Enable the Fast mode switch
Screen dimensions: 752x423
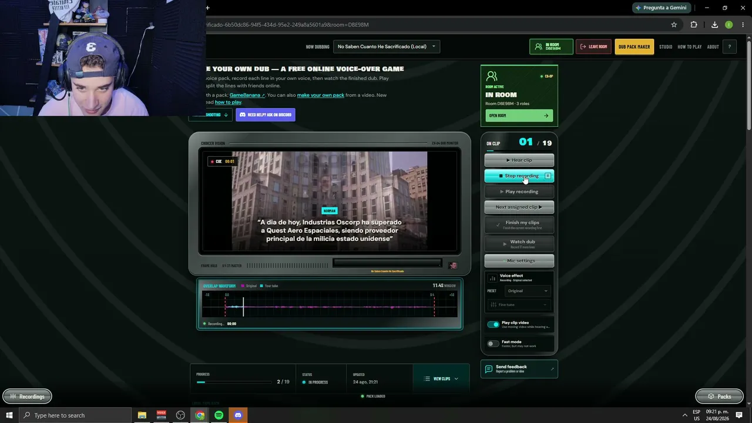(x=493, y=344)
